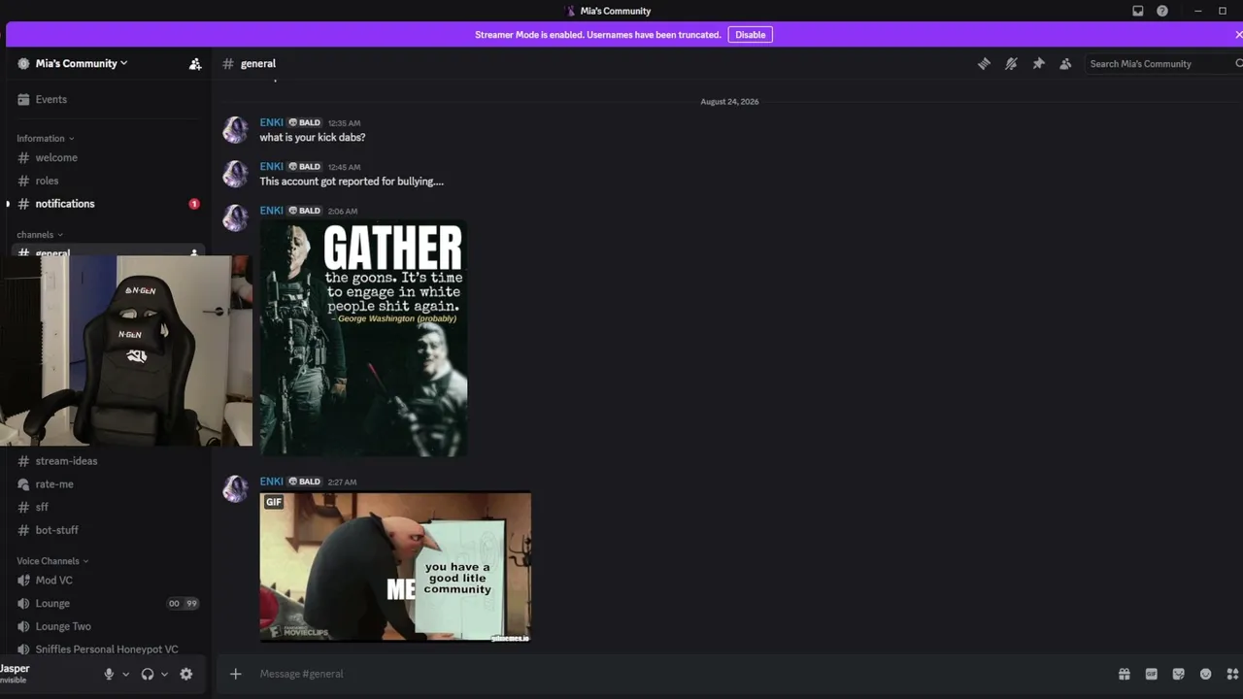Screen dimensions: 1243x699
Task: Click the notifications unread badge
Action: click(194, 204)
